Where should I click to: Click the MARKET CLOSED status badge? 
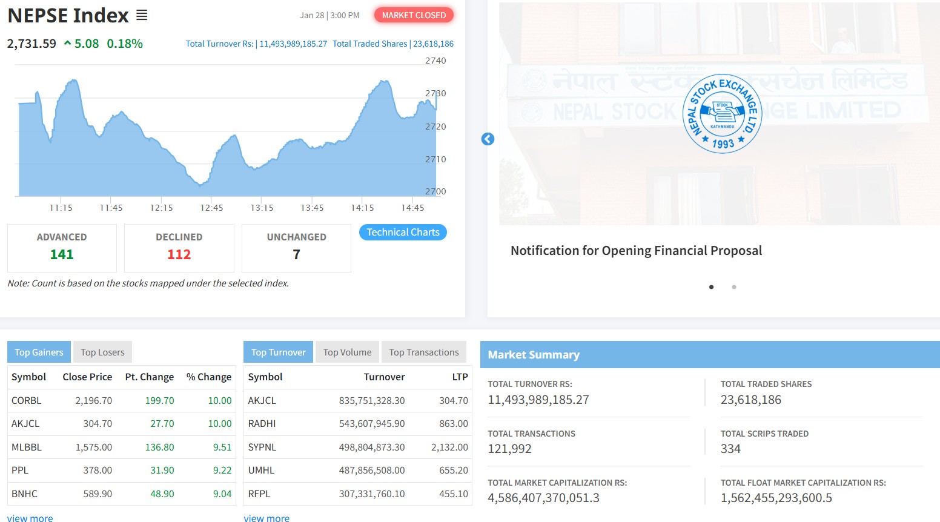414,15
